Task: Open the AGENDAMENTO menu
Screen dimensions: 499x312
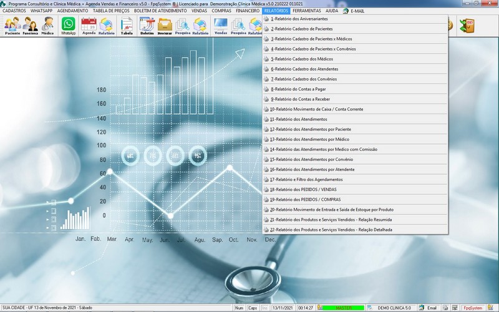Action: (72, 11)
